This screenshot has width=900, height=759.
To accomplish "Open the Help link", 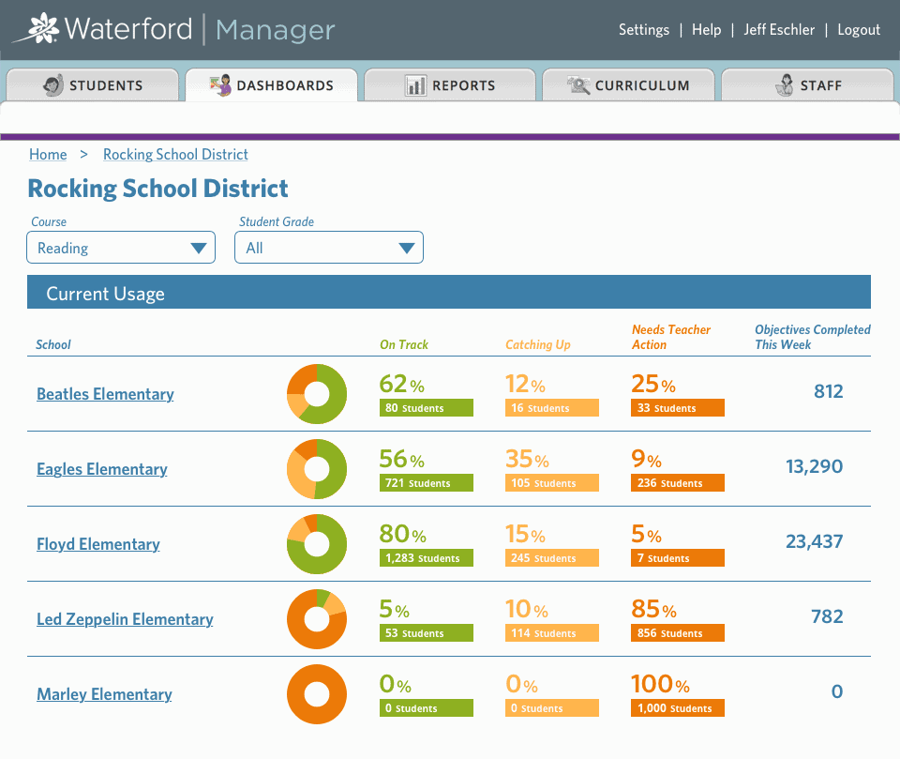I will [x=707, y=30].
